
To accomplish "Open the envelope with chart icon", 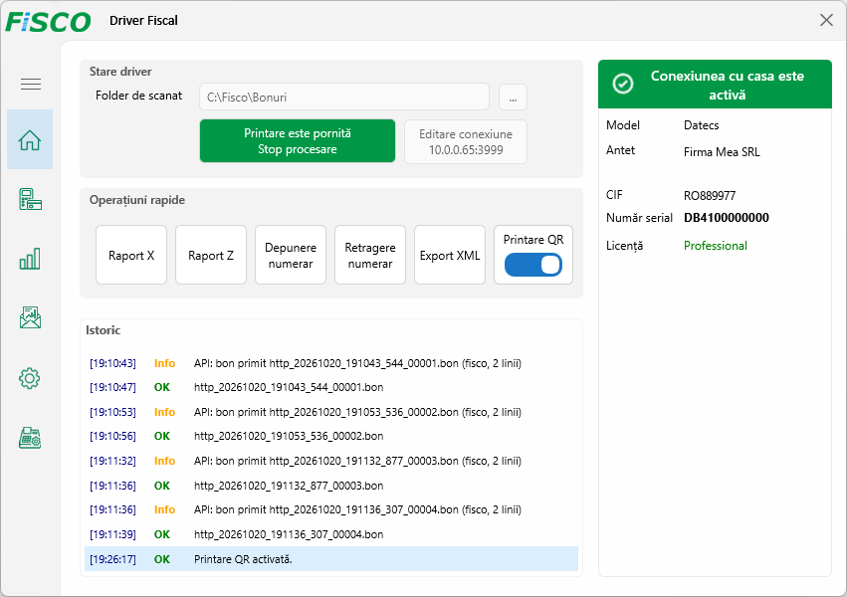I will (x=30, y=318).
